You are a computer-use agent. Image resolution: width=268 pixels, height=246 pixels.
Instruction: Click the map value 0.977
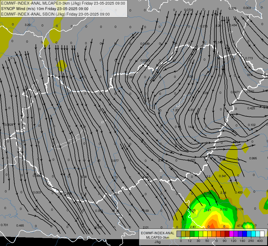[115, 161]
